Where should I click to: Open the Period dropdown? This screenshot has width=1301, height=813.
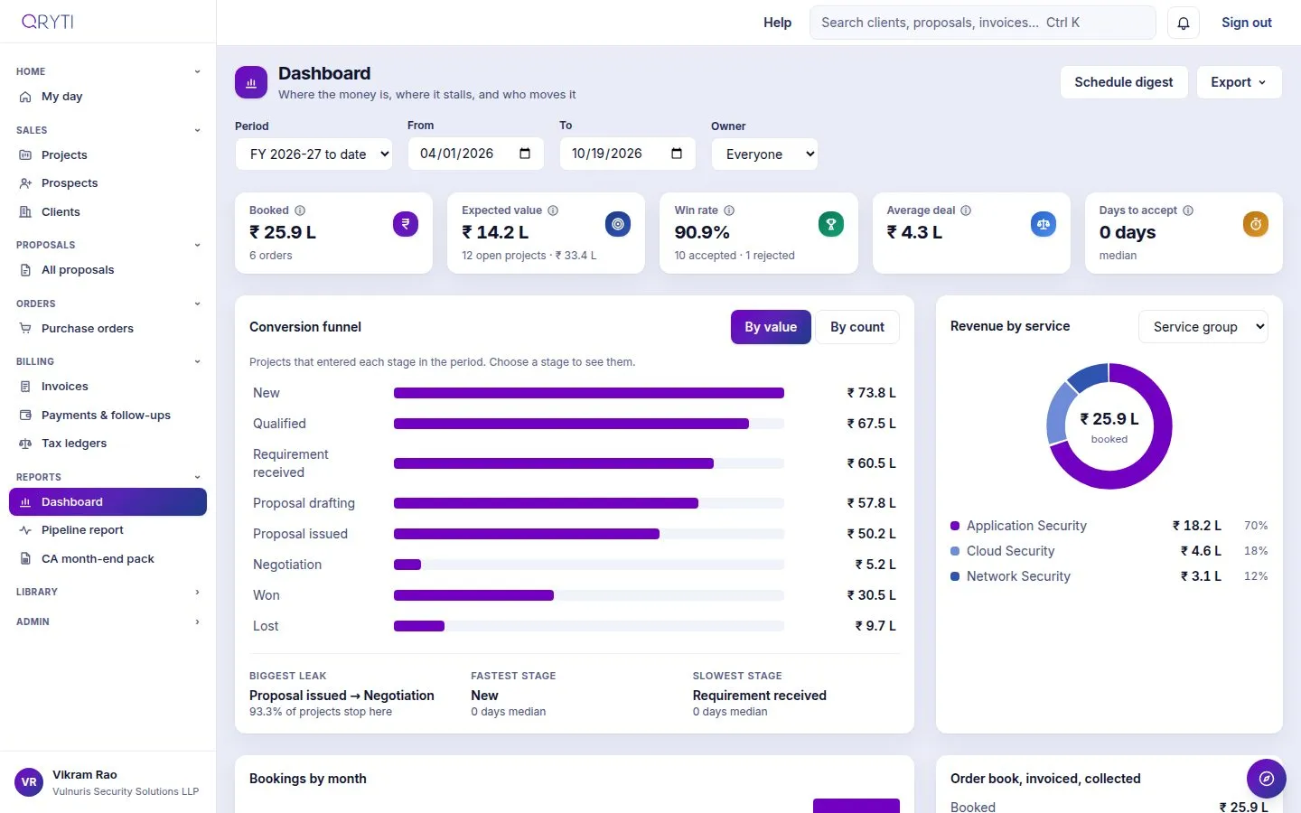(314, 154)
